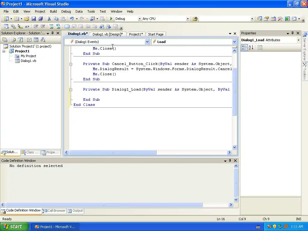Image resolution: width=308 pixels, height=231 pixels.
Task: Open the Toolbox hammer-and-wrench toolbar icon
Action: click(x=280, y=19)
